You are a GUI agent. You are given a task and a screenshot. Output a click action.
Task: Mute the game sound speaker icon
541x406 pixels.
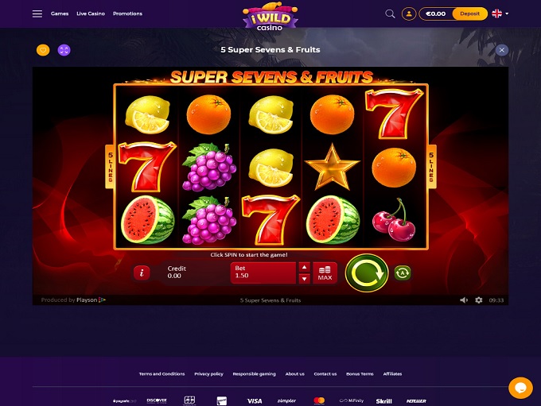pos(464,300)
